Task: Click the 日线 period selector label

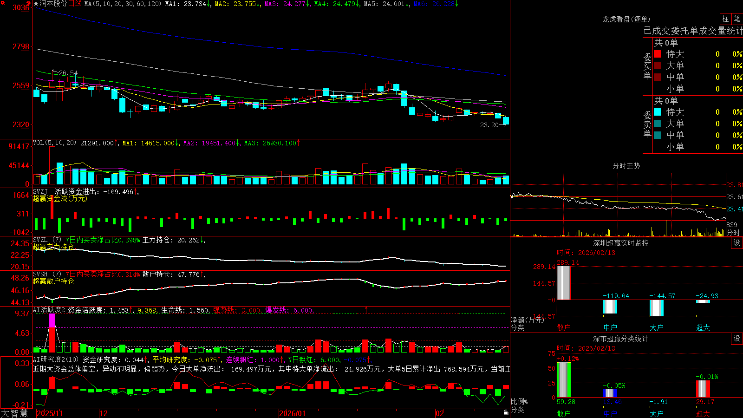Action: [x=75, y=4]
